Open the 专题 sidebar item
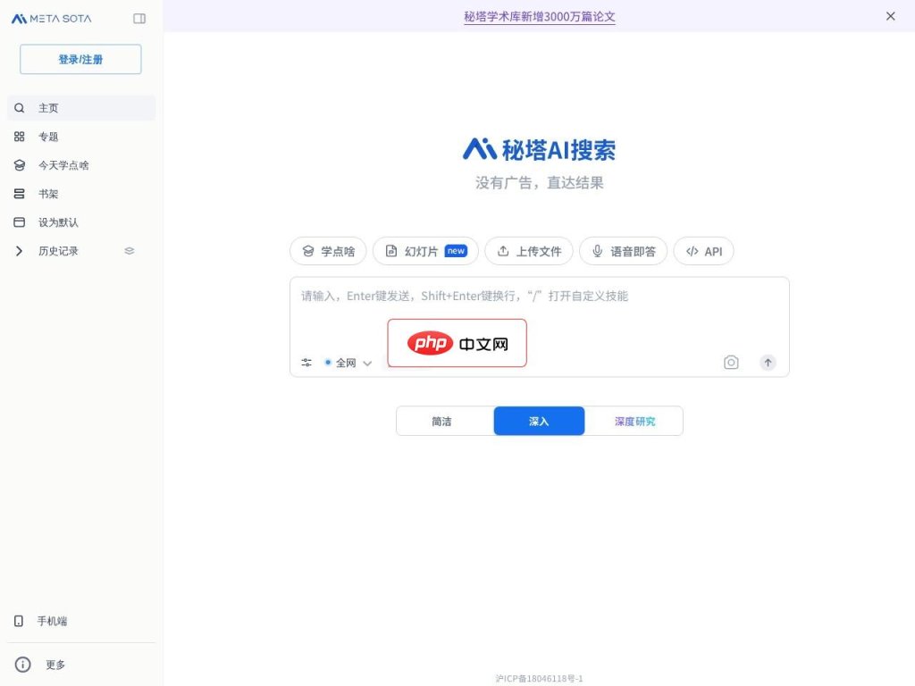915x686 pixels. click(81, 137)
